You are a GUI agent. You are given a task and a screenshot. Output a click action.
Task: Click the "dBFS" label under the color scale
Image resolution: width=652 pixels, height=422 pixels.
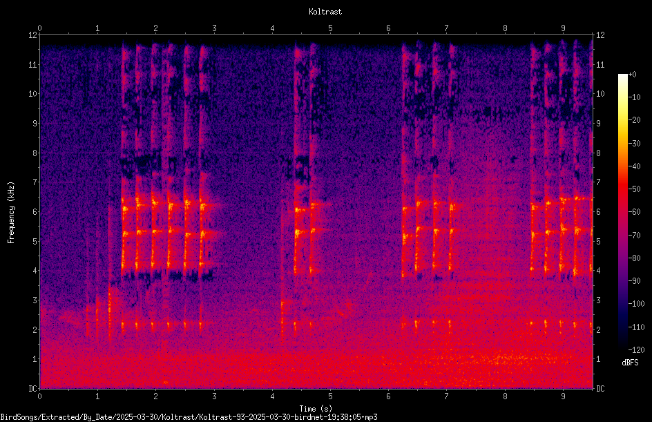pyautogui.click(x=630, y=363)
